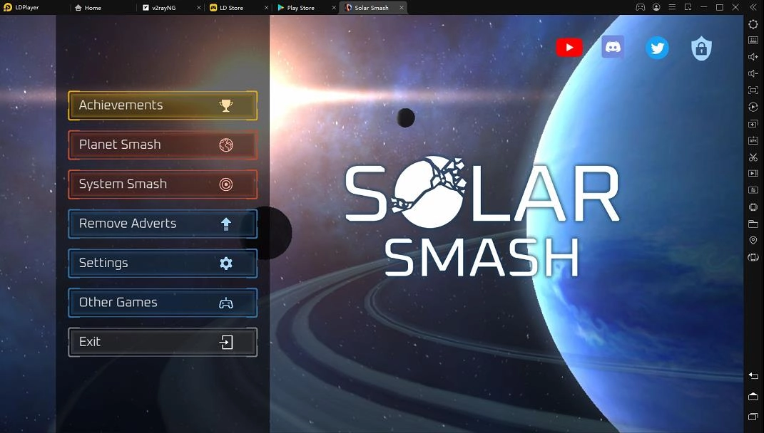764x433 pixels.
Task: Switch to the Play Store tab
Action: [296, 8]
